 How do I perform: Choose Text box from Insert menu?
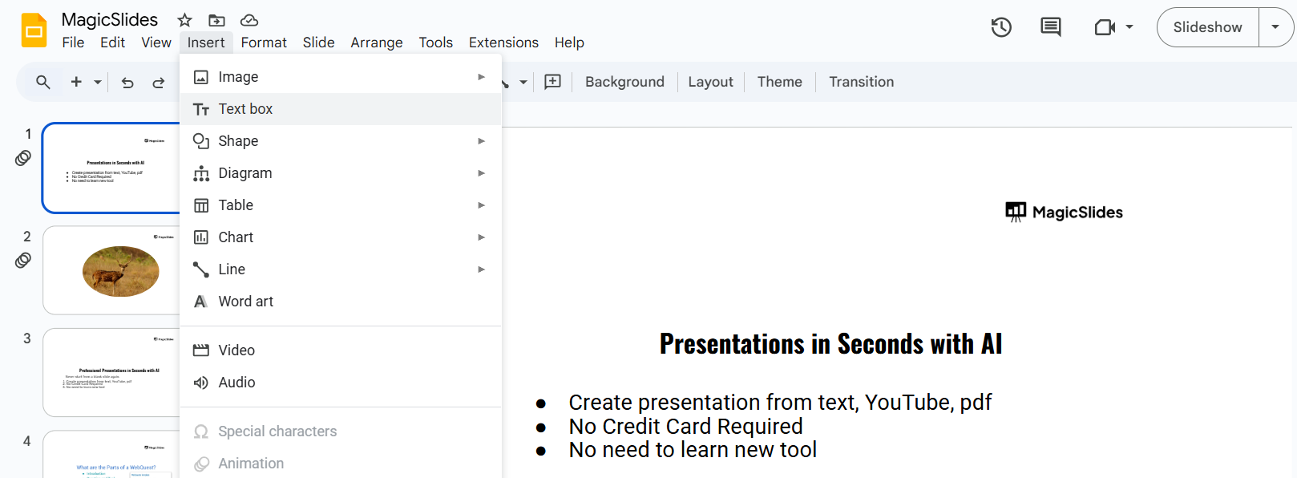tap(245, 109)
